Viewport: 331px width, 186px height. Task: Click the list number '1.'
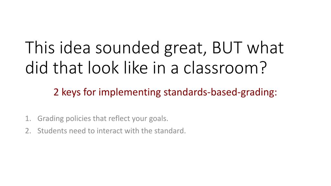(x=28, y=119)
